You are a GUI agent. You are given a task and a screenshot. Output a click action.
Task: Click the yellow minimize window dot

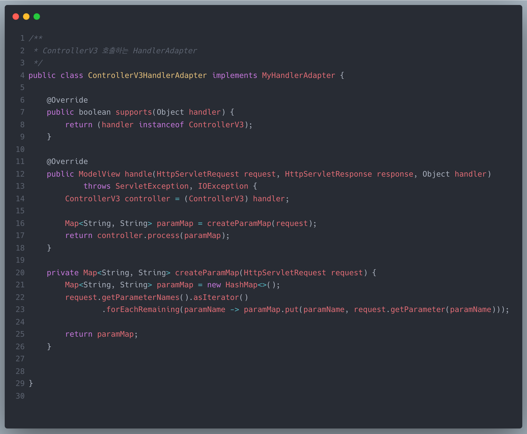point(26,17)
